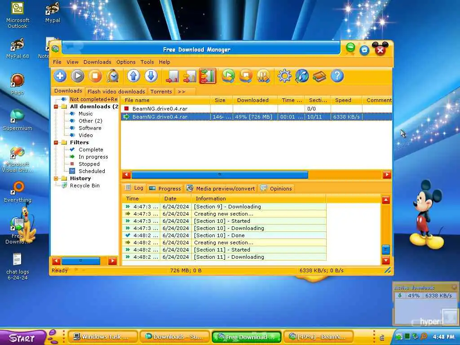The image size is (460, 345).
Task: Sort by Downloaded column header
Action: tap(255, 100)
